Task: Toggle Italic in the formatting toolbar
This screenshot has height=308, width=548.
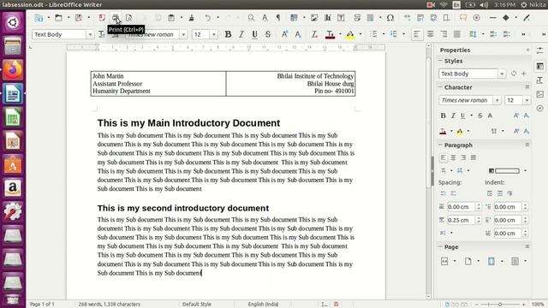Action: [x=241, y=34]
